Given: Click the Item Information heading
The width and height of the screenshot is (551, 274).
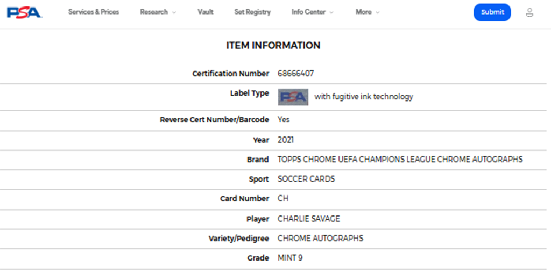Looking at the screenshot, I should [x=273, y=46].
